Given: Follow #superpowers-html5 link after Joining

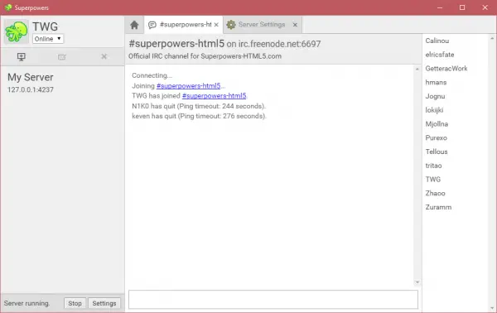Looking at the screenshot, I should [188, 85].
